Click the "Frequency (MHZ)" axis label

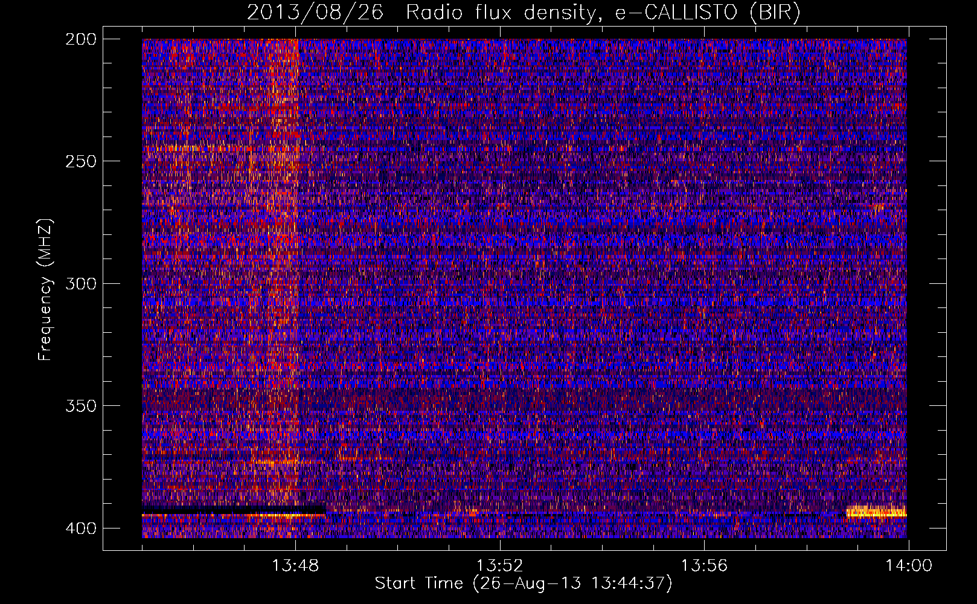click(45, 289)
